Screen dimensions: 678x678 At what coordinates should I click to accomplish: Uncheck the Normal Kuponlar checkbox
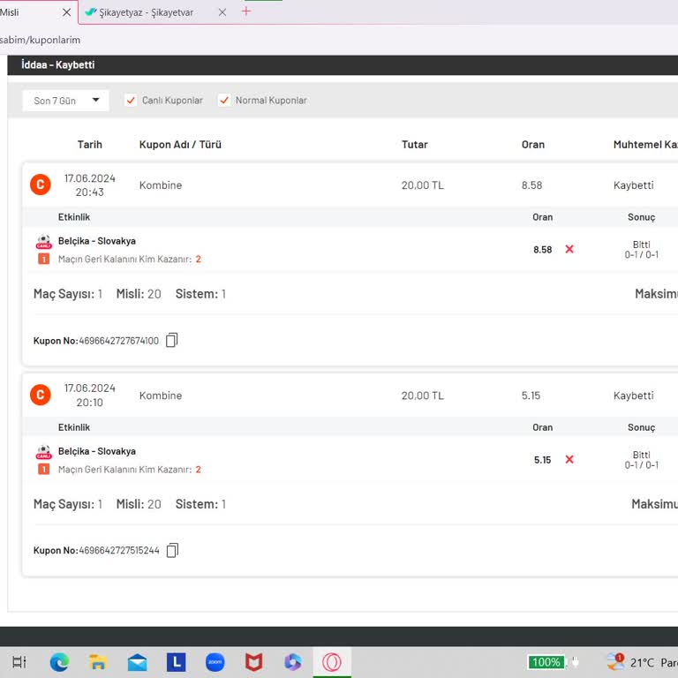point(224,101)
